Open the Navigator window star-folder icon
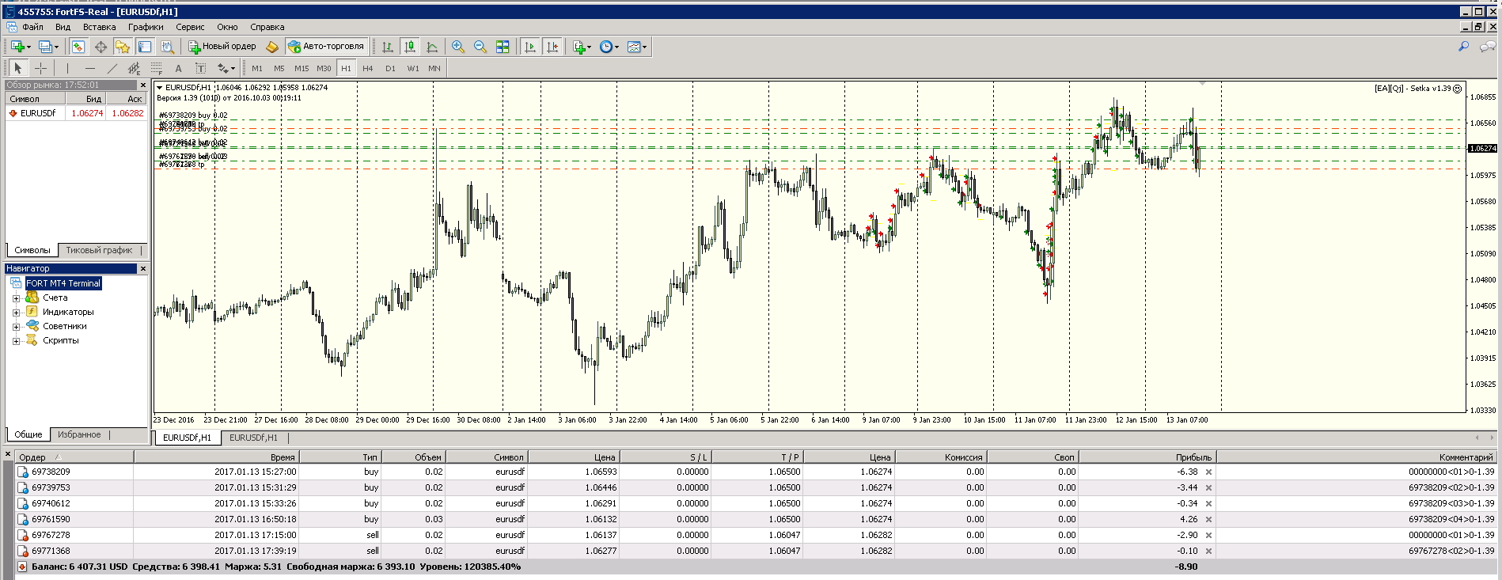 (123, 47)
